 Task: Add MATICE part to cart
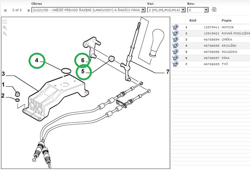[175, 27]
